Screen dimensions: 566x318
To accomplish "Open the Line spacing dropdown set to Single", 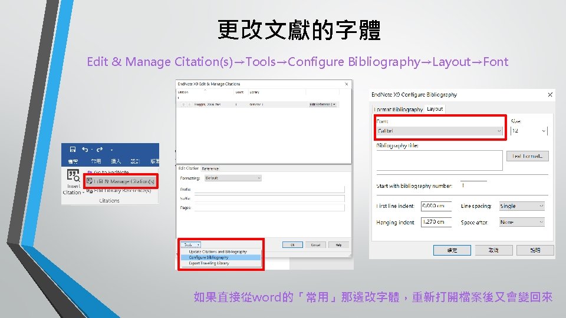I will (x=522, y=206).
